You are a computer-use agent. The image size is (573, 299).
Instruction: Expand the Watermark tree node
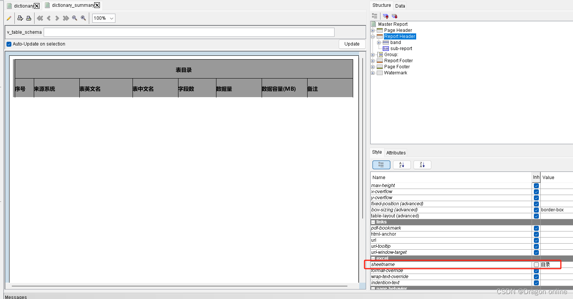coord(373,73)
